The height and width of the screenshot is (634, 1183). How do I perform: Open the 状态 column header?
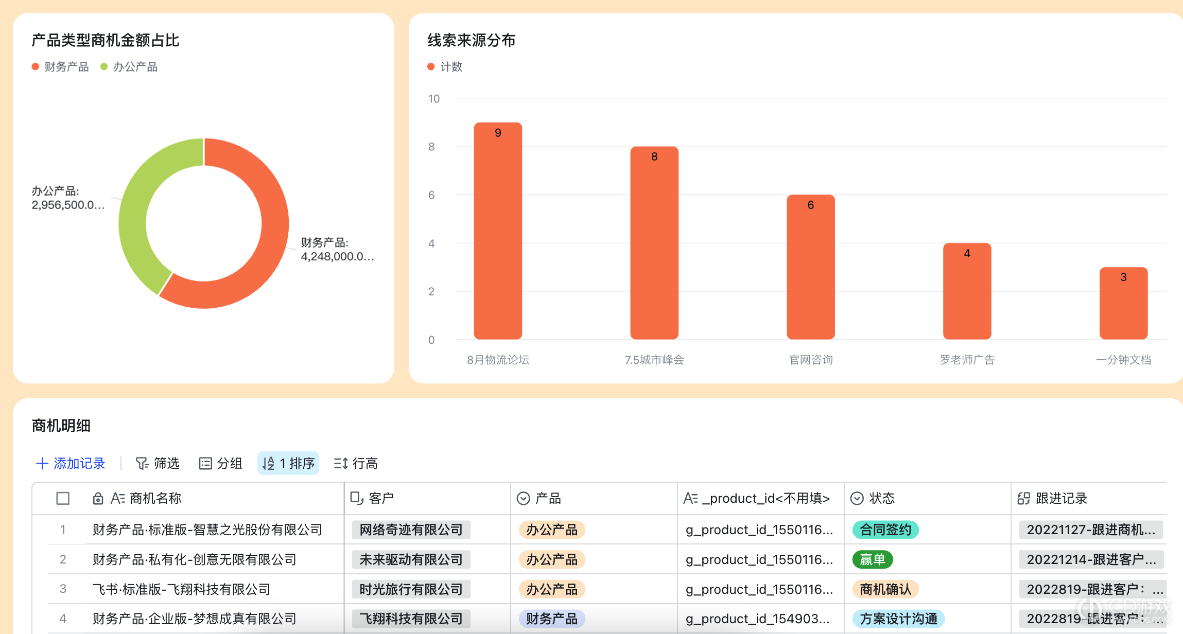pyautogui.click(x=927, y=499)
